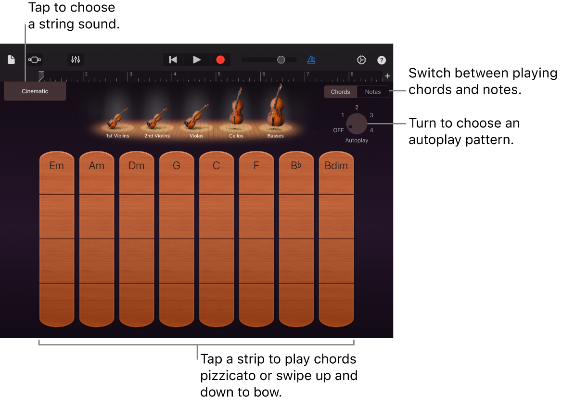Select the Basses instrument
Screen dimensions: 562x405
coord(275,113)
